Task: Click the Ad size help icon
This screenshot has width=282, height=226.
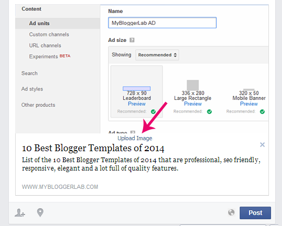Action: point(132,40)
